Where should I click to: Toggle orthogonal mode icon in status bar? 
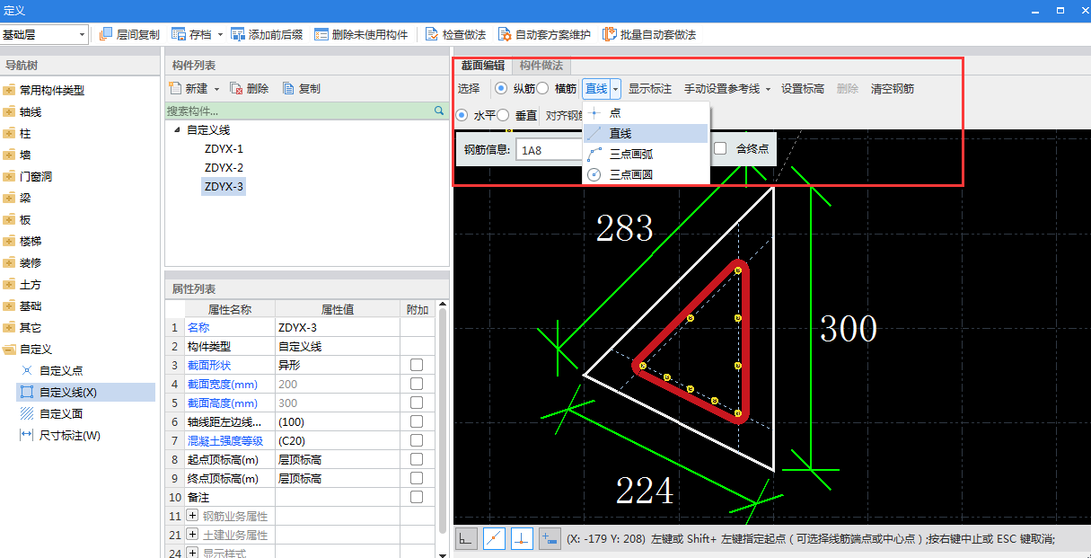click(467, 538)
